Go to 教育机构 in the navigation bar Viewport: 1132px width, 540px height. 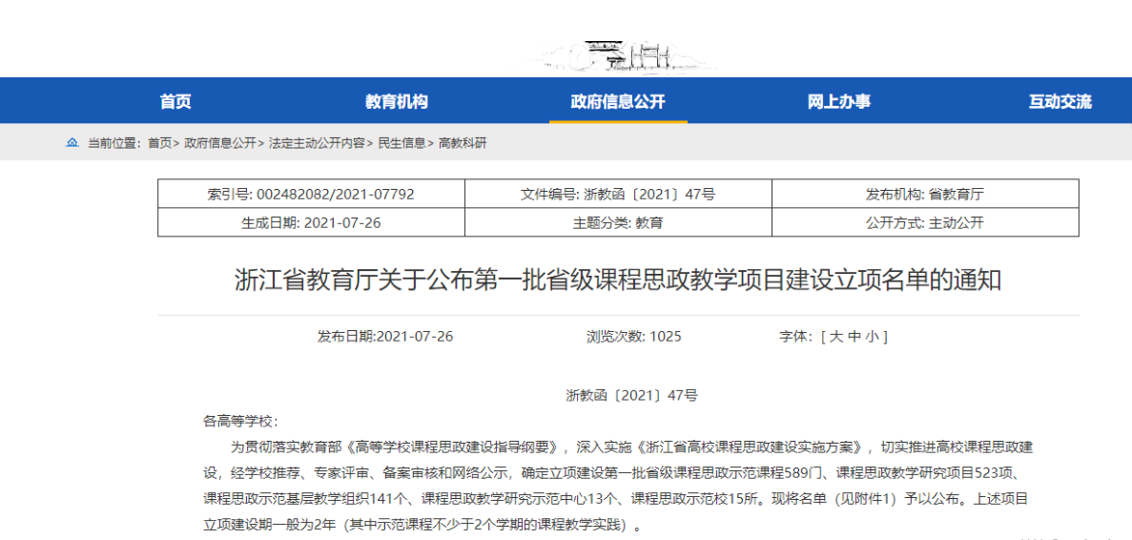click(x=397, y=102)
